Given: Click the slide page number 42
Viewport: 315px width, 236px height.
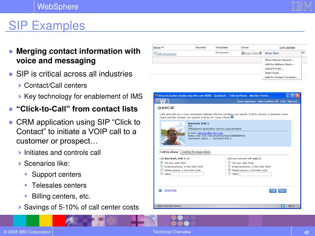Looking at the screenshot, I should [x=307, y=232].
